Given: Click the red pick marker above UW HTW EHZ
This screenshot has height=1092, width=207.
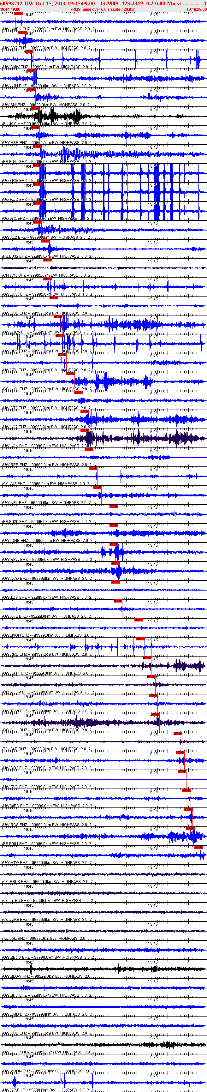Looking at the screenshot, I should click(x=199, y=847).
